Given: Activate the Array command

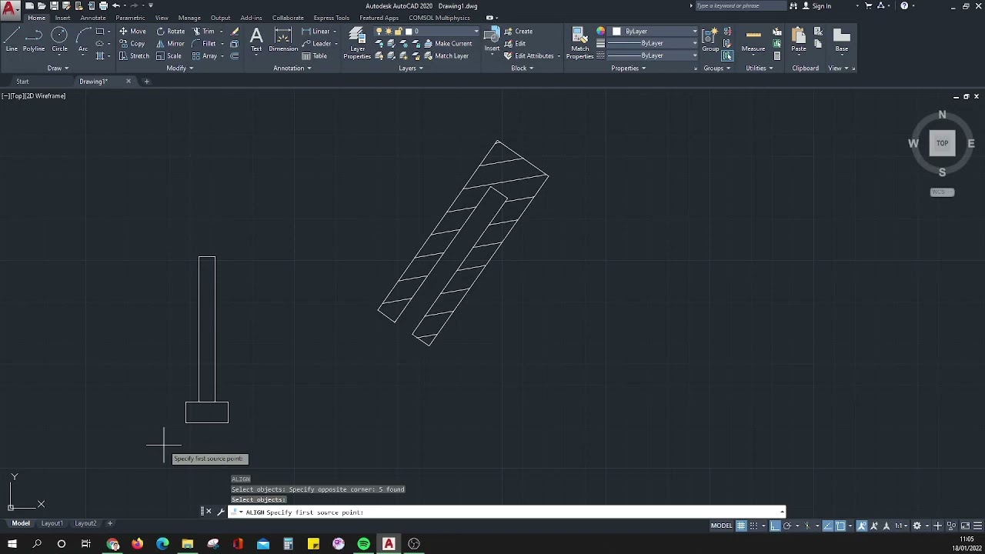Looking at the screenshot, I should coord(205,56).
